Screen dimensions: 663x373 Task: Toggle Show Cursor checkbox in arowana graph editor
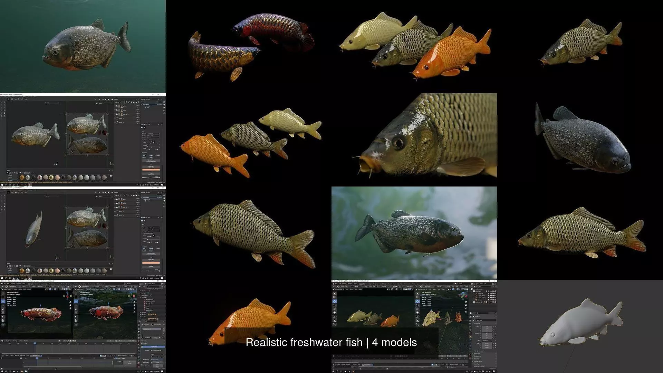click(116, 358)
